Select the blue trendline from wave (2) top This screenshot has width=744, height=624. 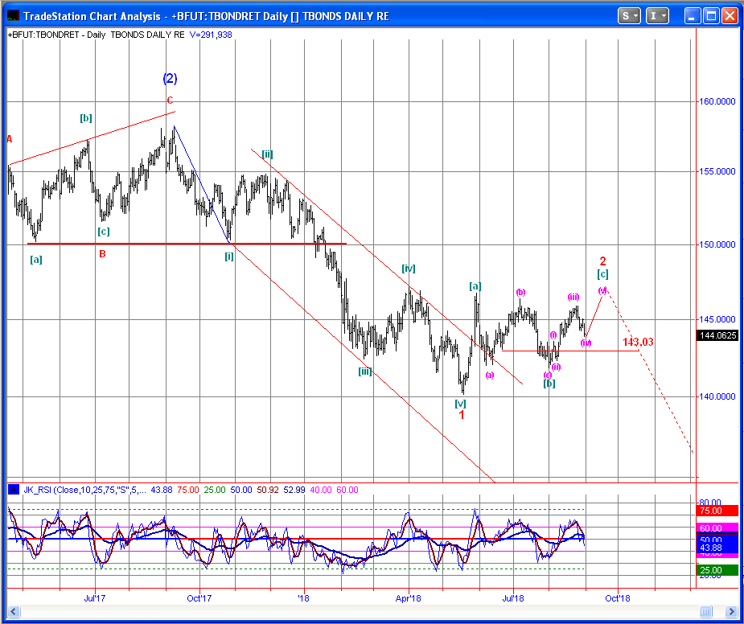point(202,184)
